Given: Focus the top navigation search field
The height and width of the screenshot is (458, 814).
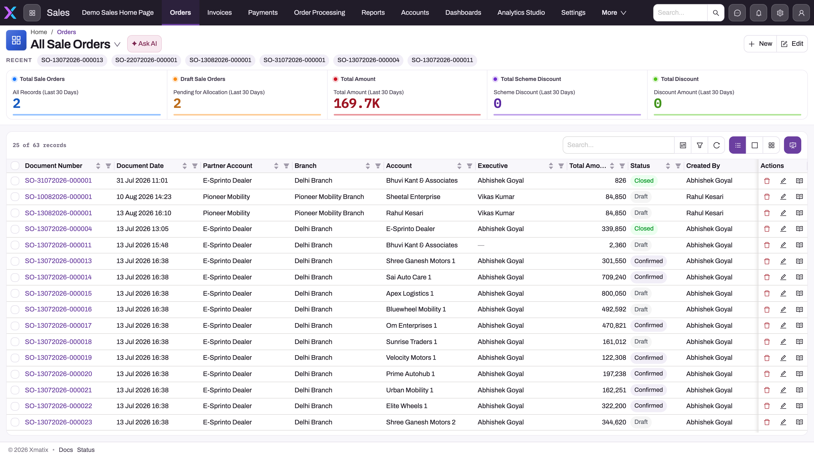Looking at the screenshot, I should (680, 13).
